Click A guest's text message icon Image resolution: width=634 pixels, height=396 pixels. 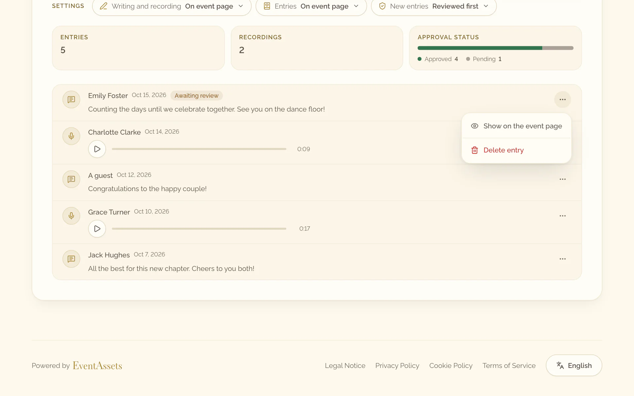coord(71,179)
